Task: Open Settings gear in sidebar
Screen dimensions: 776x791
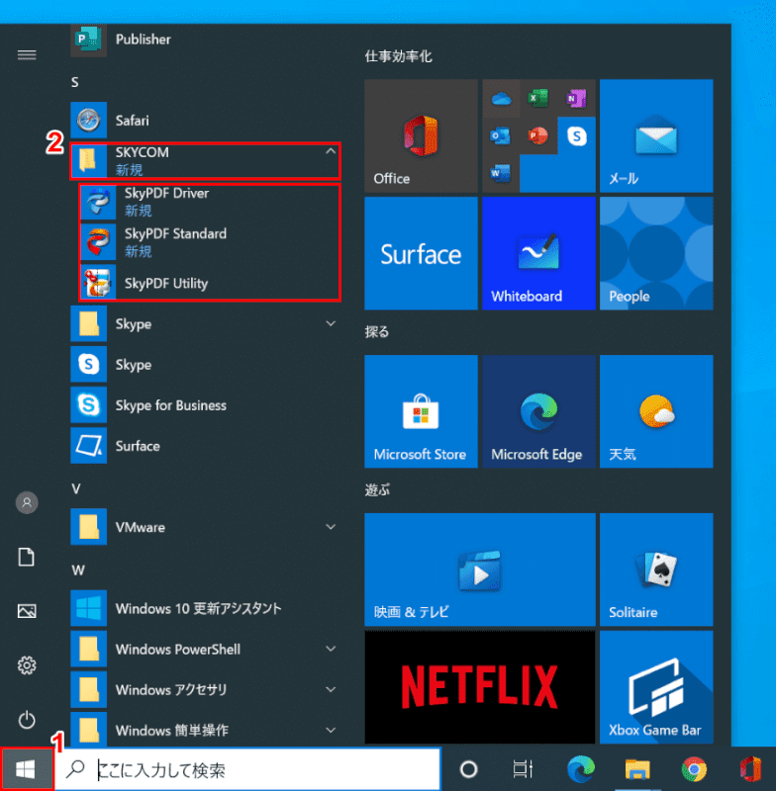Action: (27, 665)
